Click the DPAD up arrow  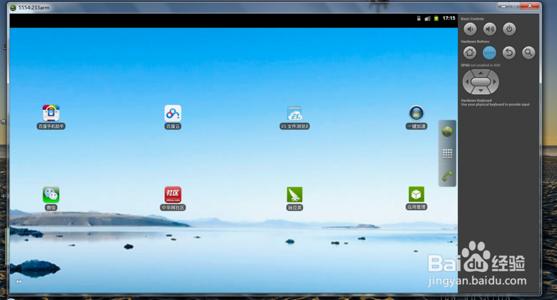coord(481,73)
